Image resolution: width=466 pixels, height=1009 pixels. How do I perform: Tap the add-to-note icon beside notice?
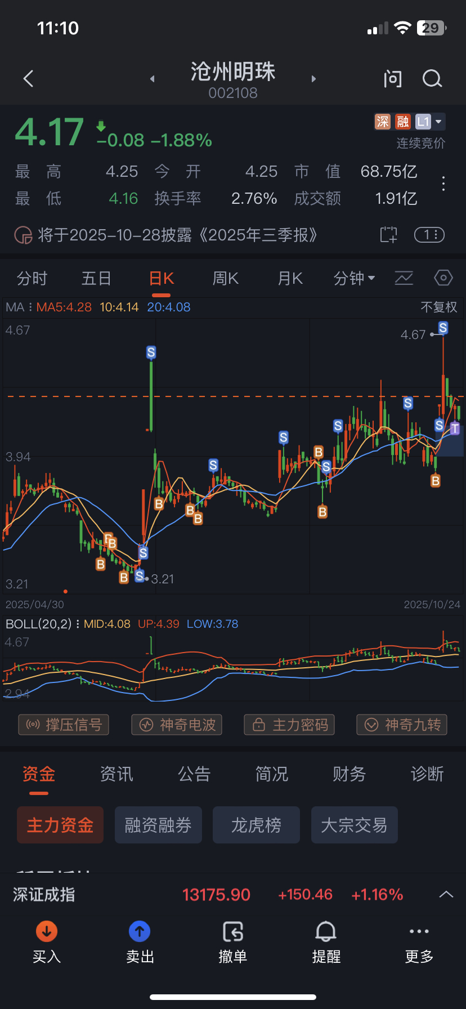point(388,235)
